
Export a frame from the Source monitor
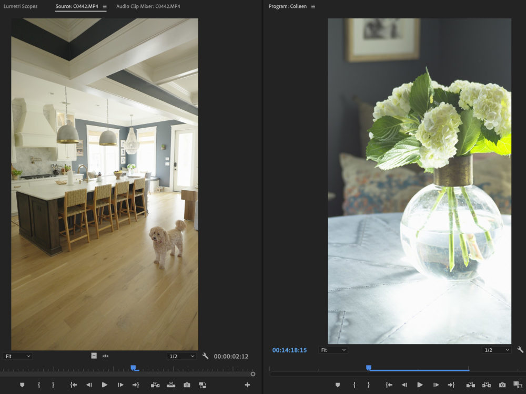(187, 385)
